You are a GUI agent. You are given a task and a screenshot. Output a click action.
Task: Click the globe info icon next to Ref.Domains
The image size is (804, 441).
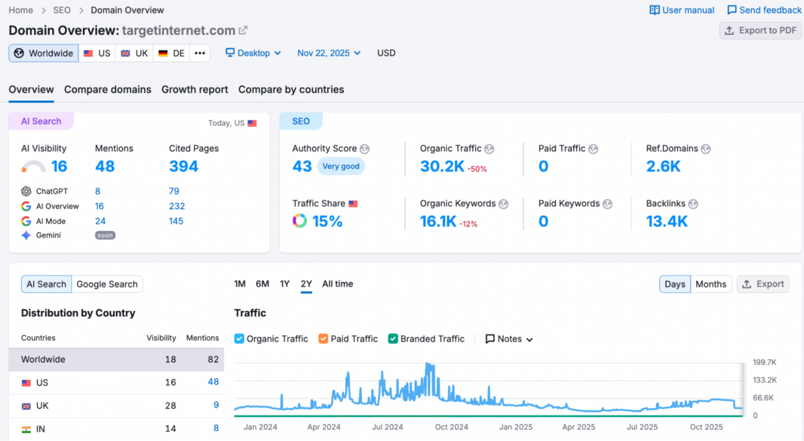click(x=706, y=149)
